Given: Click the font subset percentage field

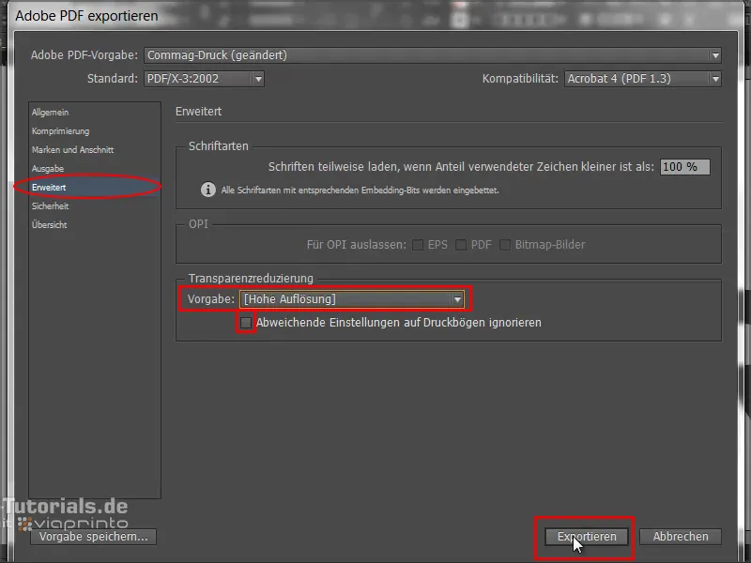Looking at the screenshot, I should pos(685,167).
